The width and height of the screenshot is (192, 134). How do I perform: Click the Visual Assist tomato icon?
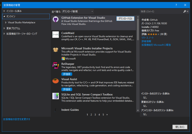coord(55,81)
